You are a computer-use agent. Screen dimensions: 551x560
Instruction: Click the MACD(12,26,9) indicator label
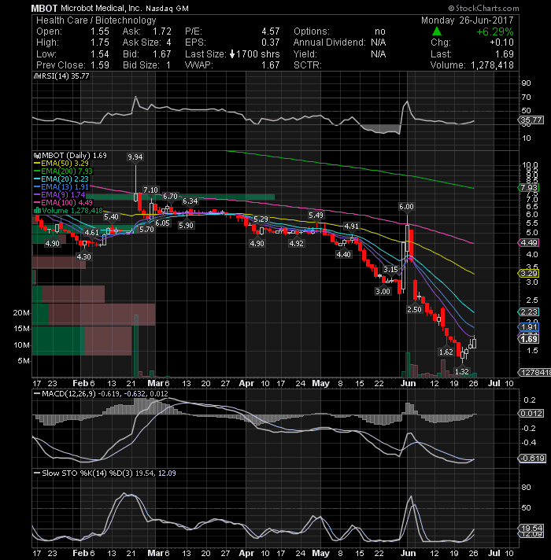69,393
